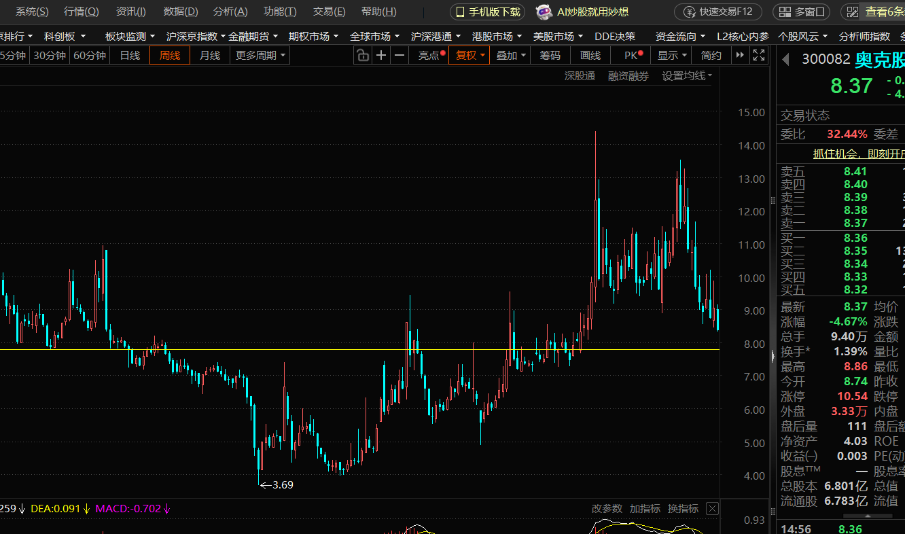Toggle the 筹码 chip distribution view
Image resolution: width=905 pixels, height=534 pixels.
[x=550, y=56]
